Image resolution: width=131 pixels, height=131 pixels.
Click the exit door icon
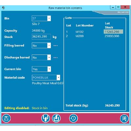pos(124,119)
